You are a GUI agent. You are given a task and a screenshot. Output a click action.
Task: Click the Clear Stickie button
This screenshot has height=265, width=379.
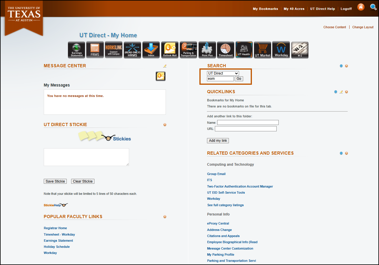(x=83, y=181)
